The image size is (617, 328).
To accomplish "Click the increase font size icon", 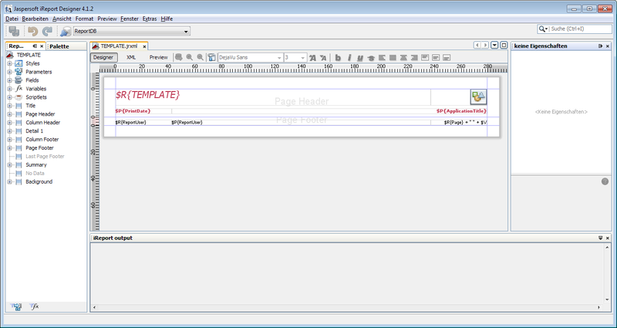I will pos(313,57).
